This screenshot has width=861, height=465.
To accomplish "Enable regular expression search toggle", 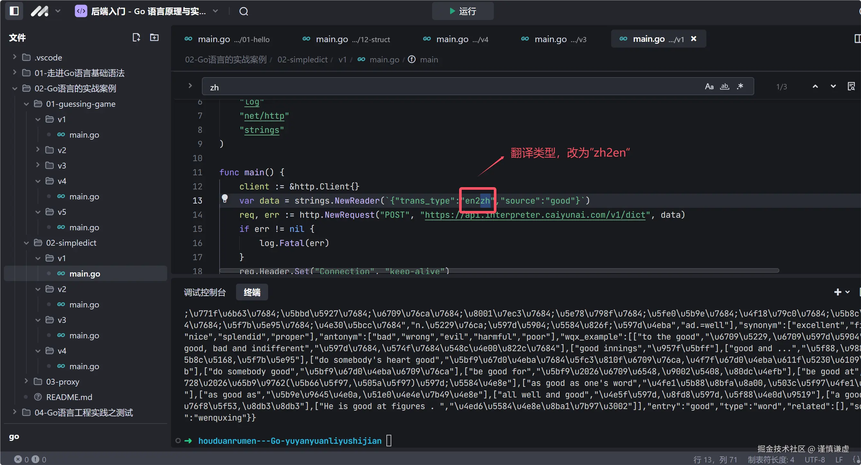I will [x=740, y=87].
